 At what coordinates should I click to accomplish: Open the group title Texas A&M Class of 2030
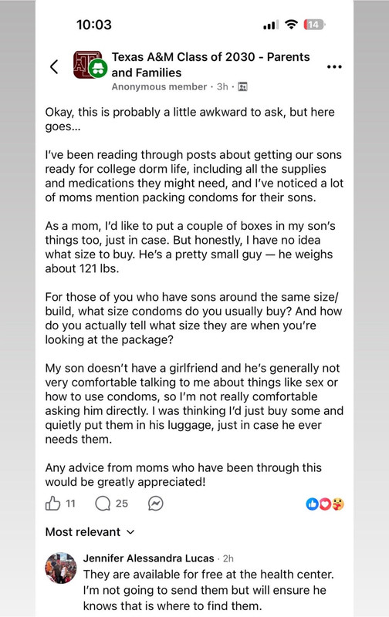coord(211,65)
